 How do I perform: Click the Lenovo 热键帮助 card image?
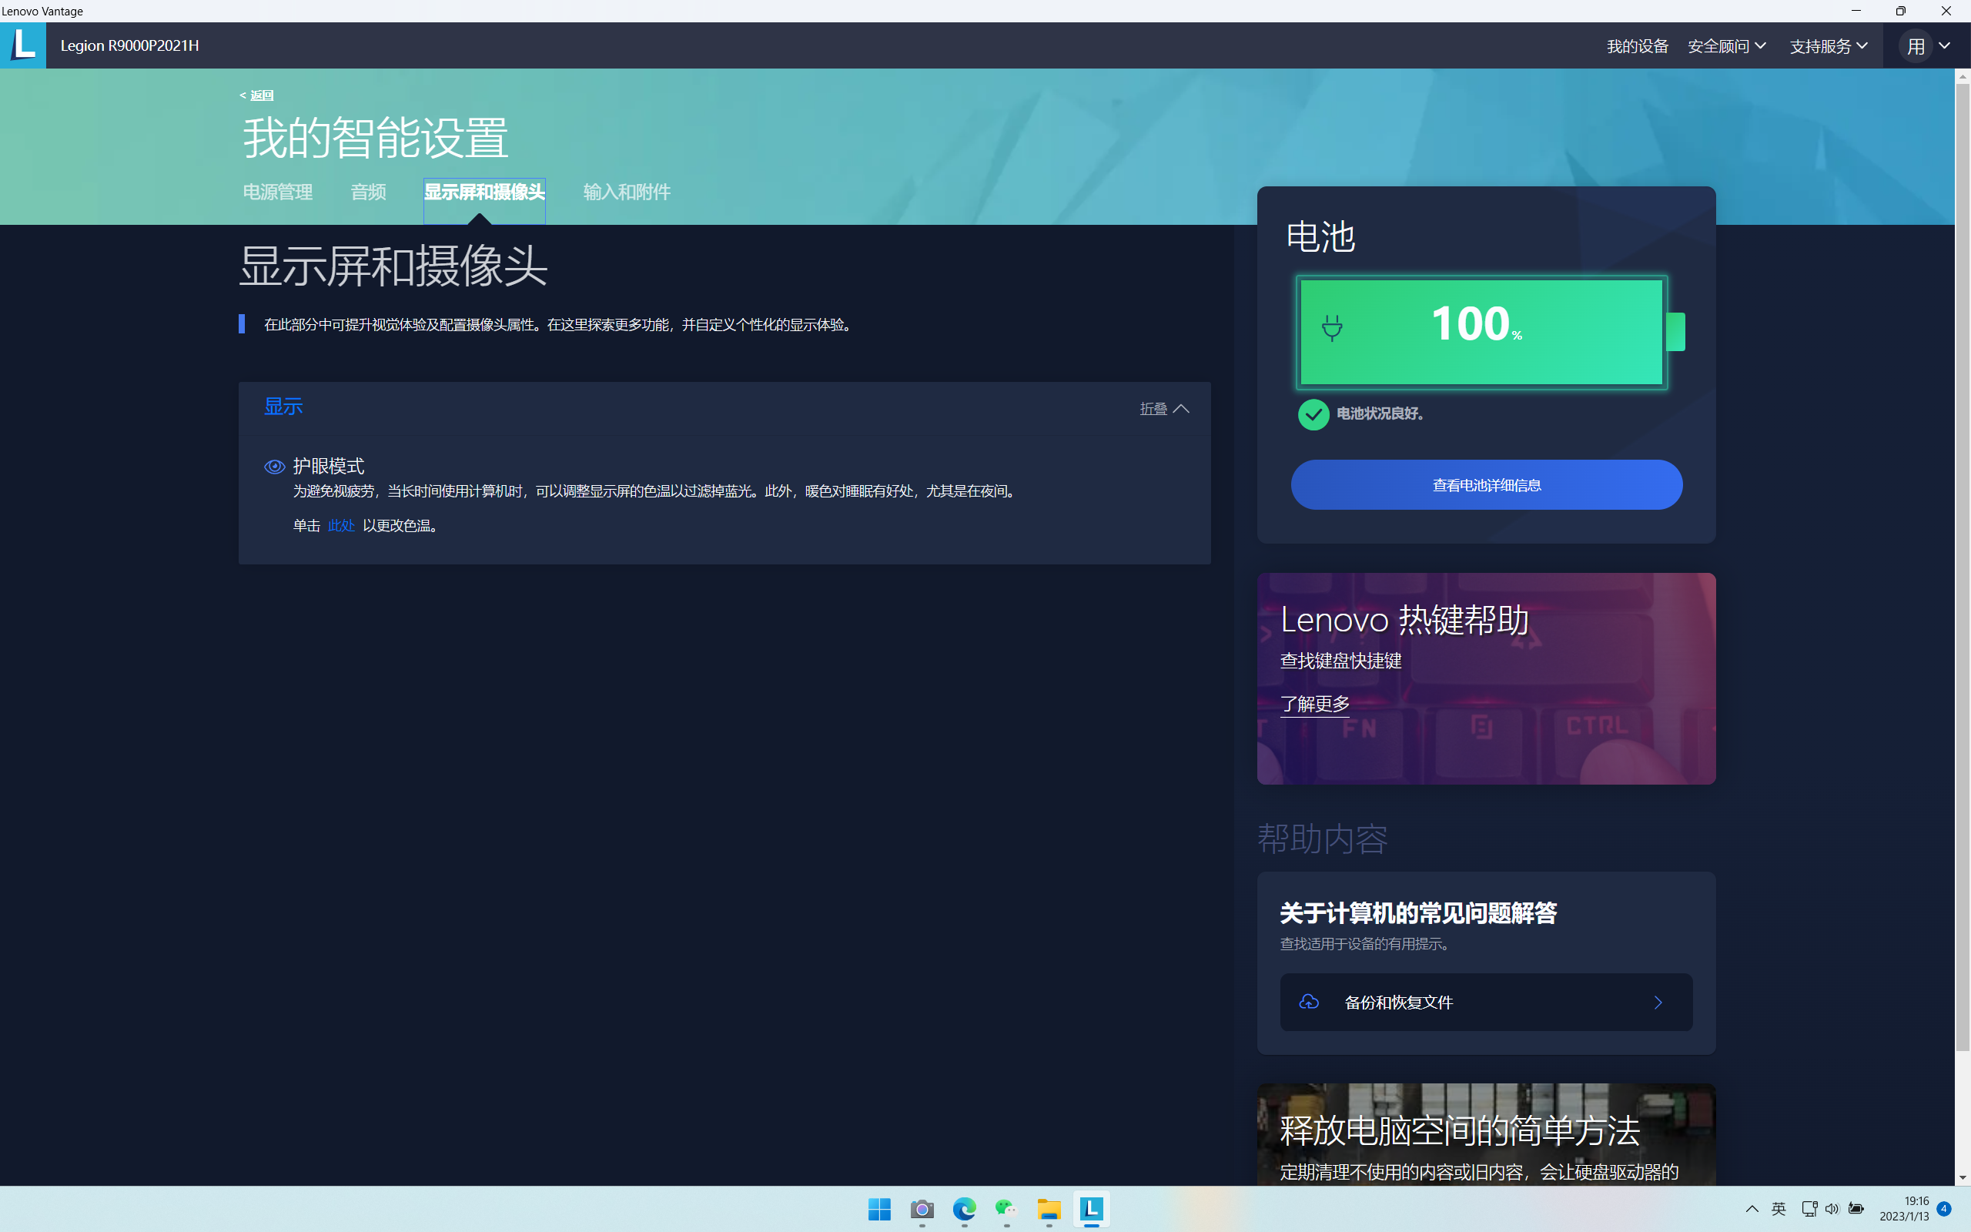pyautogui.click(x=1486, y=678)
